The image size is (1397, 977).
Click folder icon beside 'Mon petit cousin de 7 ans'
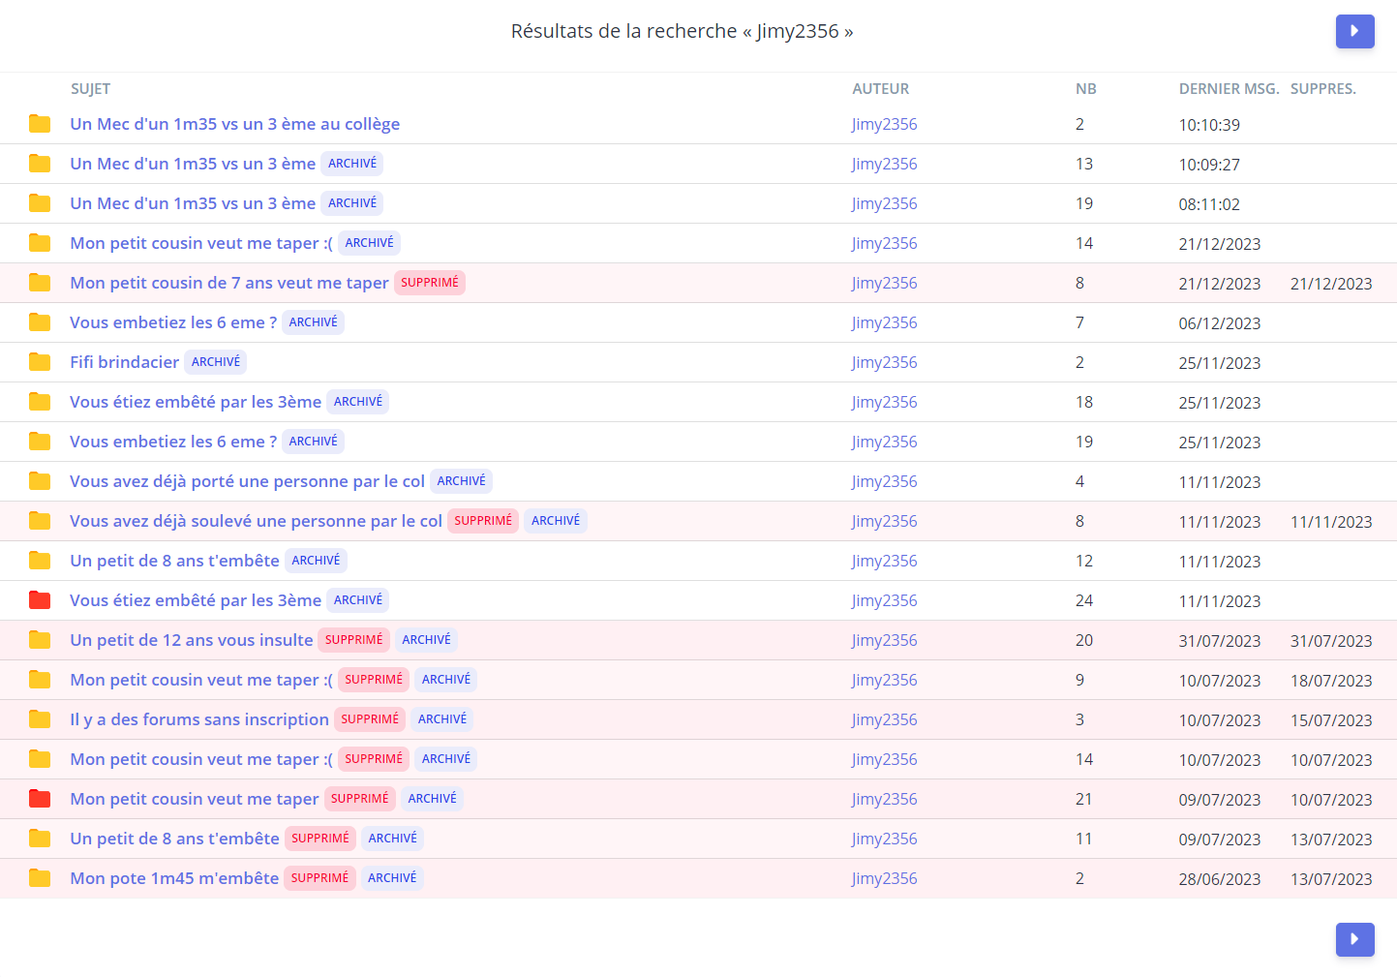(40, 283)
